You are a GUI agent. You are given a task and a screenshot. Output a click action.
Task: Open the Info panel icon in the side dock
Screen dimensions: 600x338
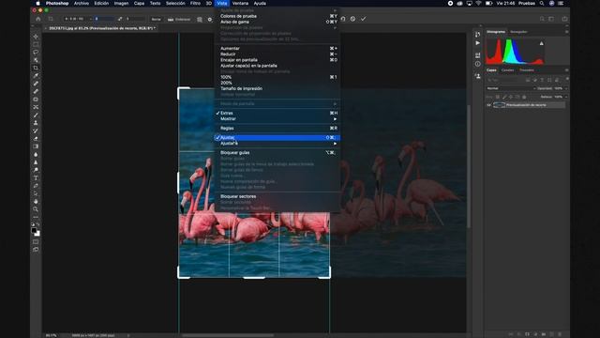pyautogui.click(x=477, y=64)
